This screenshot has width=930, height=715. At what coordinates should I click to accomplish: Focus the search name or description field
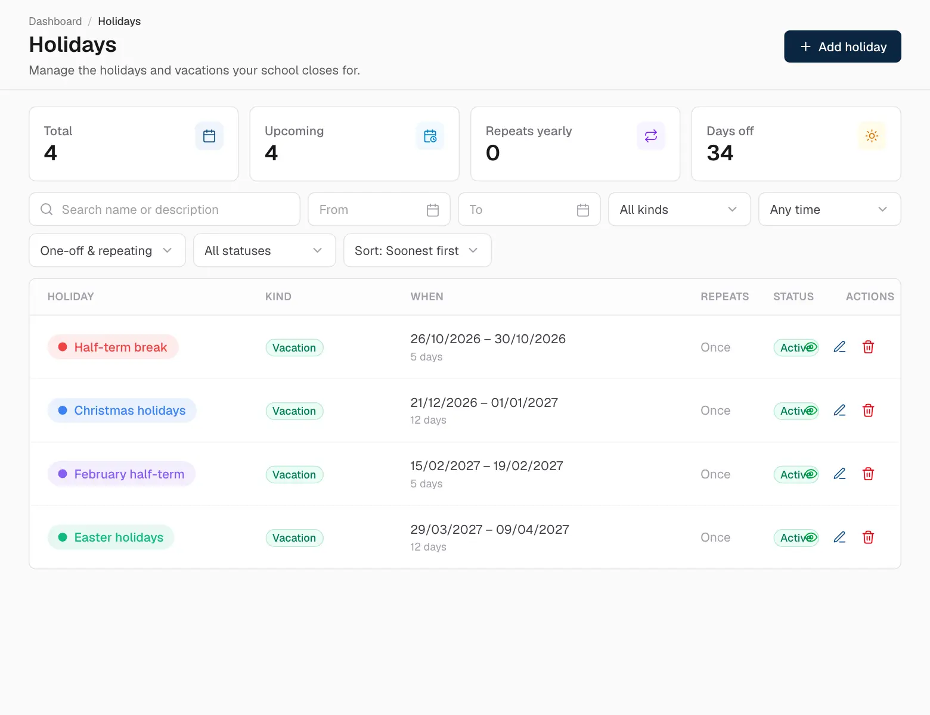[165, 209]
